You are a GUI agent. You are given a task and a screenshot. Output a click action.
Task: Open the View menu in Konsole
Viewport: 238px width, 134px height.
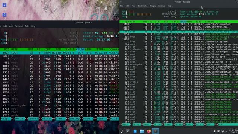tap(134, 6)
